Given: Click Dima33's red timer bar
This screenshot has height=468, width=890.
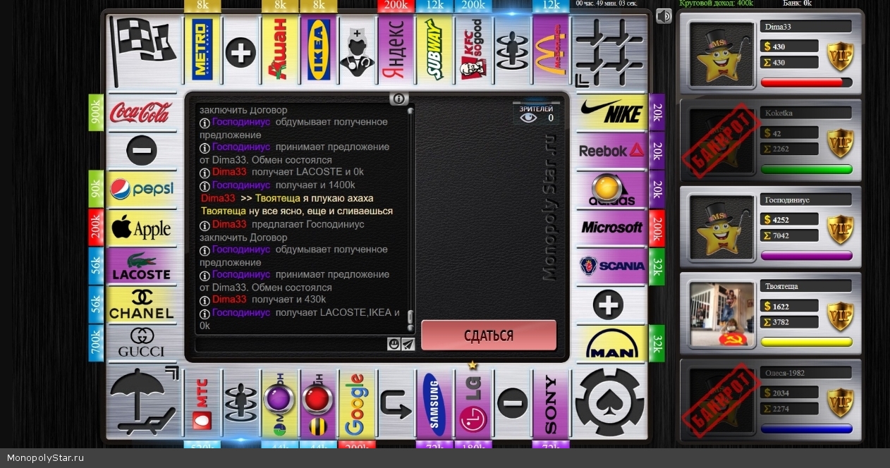Looking at the screenshot, I should click(806, 82).
